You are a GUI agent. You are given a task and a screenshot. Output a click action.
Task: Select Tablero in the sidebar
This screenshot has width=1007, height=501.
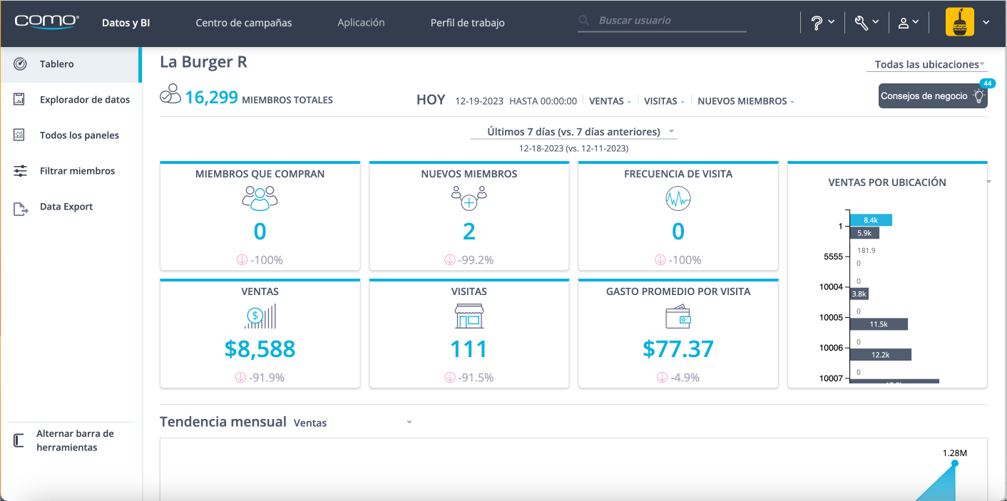tap(71, 64)
